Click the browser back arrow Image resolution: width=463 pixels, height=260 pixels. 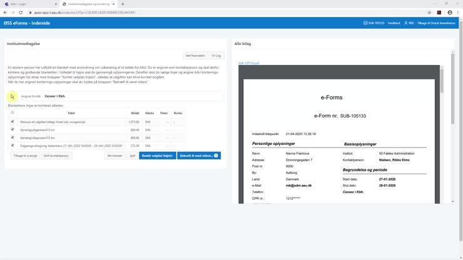6,12
